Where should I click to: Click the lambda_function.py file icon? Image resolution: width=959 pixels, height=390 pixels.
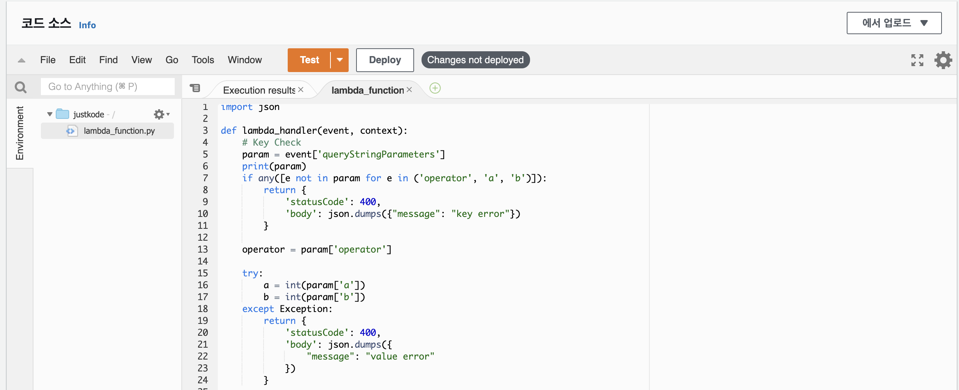72,131
